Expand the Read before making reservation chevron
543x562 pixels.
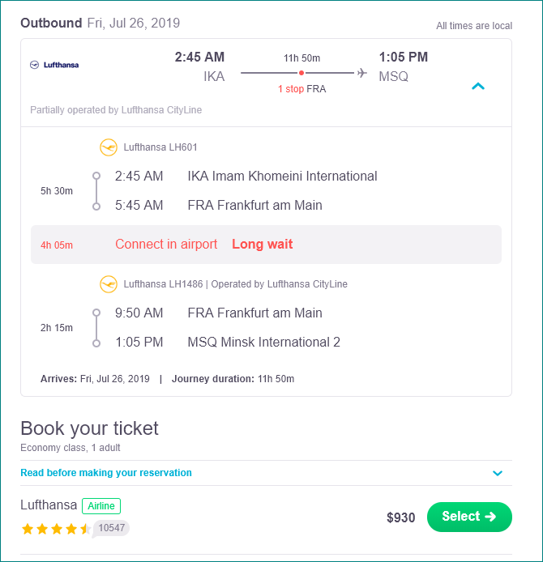[x=498, y=473]
